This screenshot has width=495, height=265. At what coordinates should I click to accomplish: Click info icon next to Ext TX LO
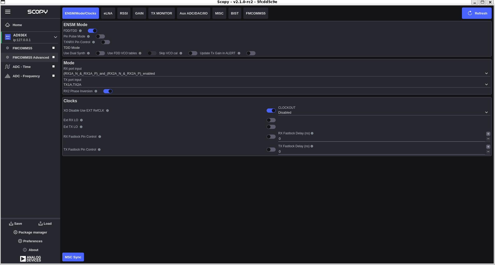[81, 127]
